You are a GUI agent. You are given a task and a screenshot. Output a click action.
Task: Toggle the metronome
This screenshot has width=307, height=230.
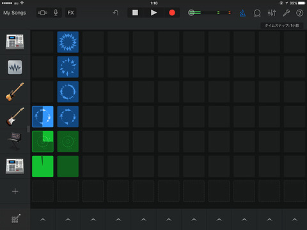242,13
